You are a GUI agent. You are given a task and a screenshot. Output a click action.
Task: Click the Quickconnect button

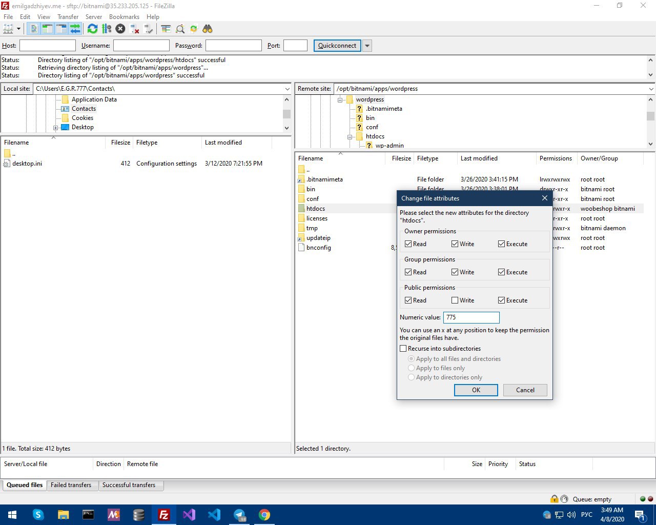click(x=337, y=46)
